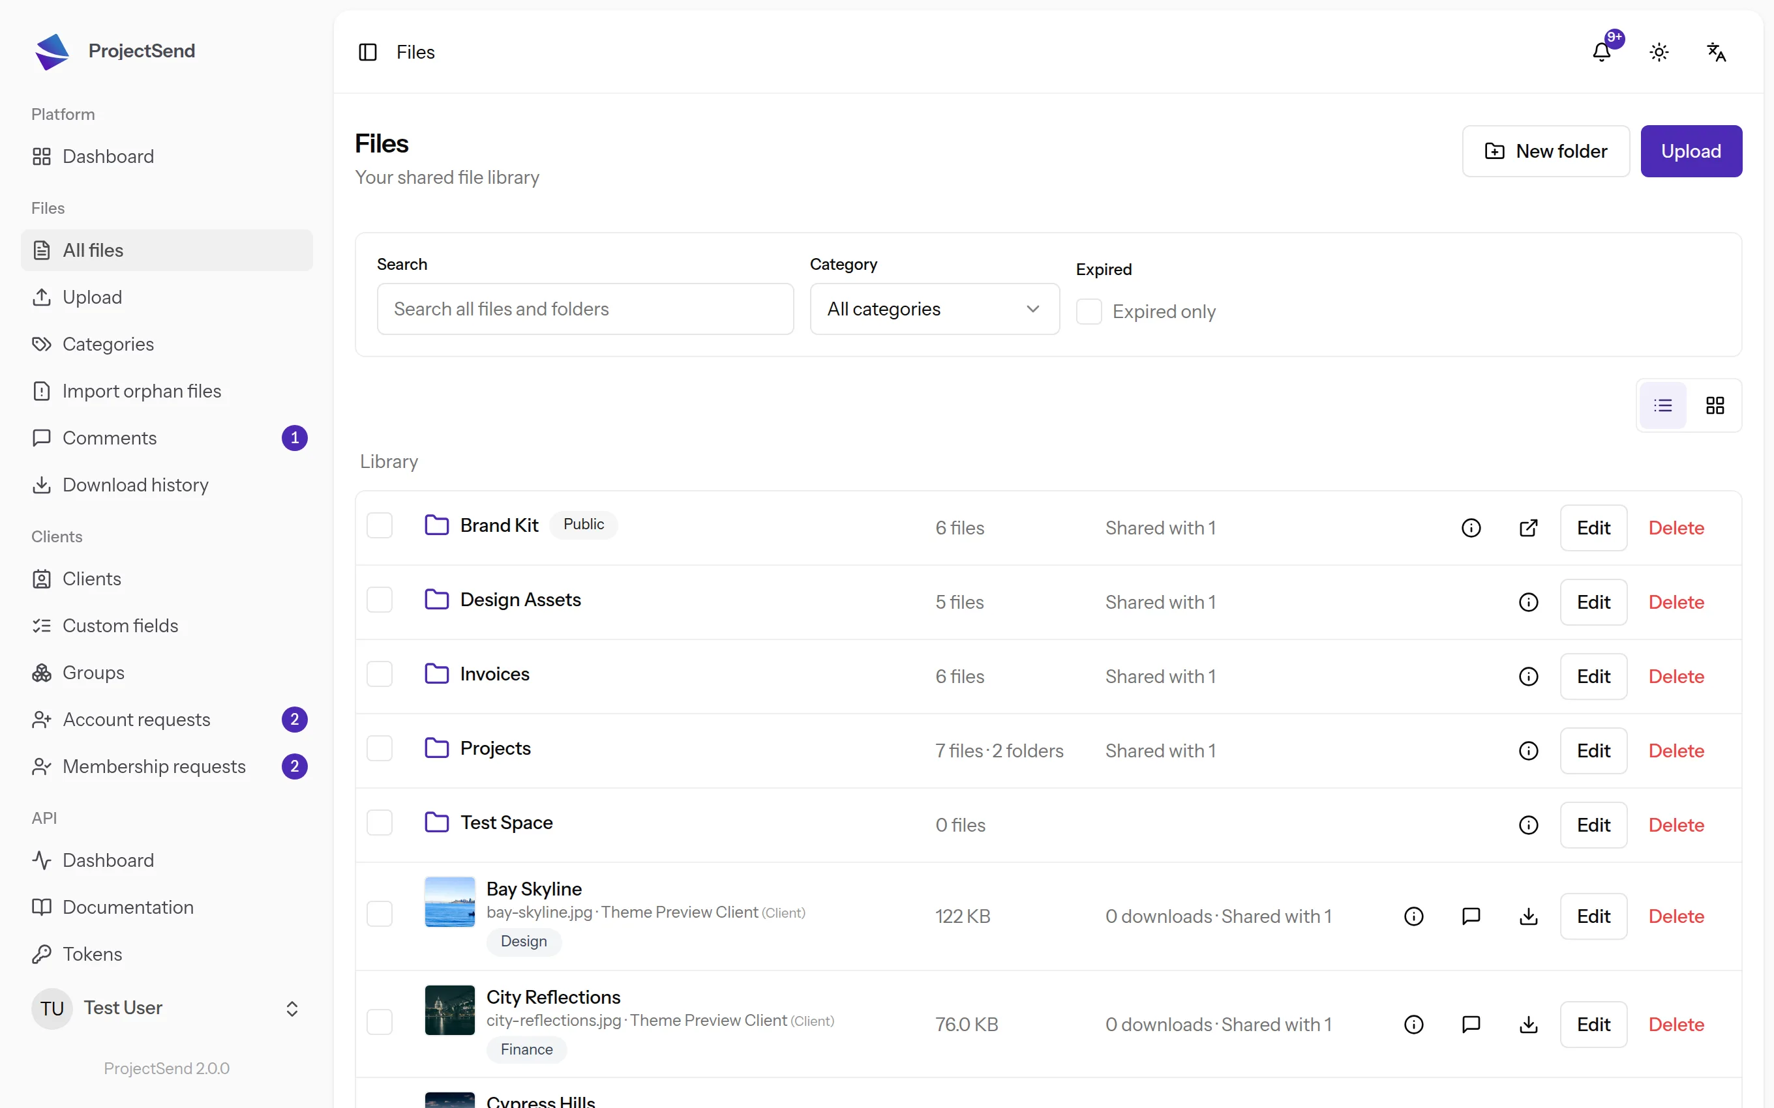The width and height of the screenshot is (1774, 1108).
Task: Download the Bay Skyline file
Action: point(1528,916)
